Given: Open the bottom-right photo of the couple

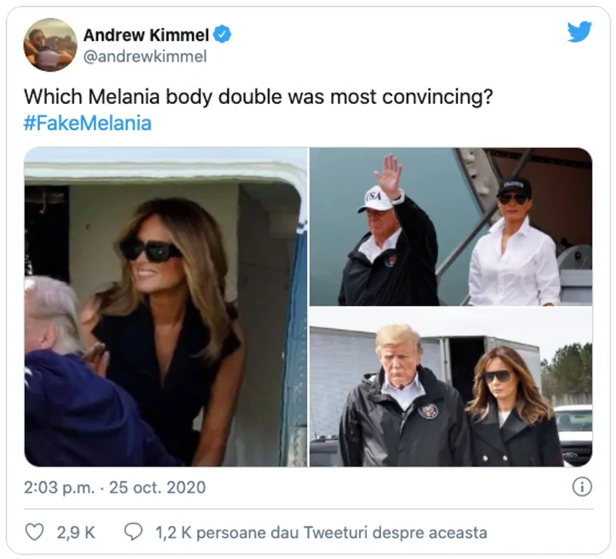Looking at the screenshot, I should pos(450,387).
